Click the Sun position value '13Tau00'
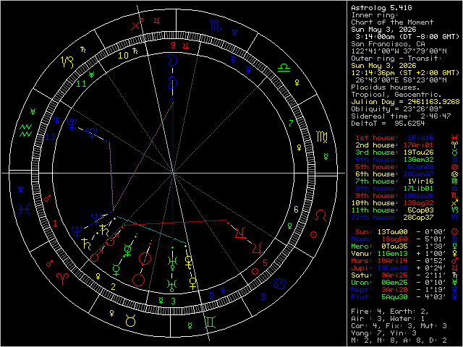This screenshot has height=347, width=463. (x=392, y=232)
